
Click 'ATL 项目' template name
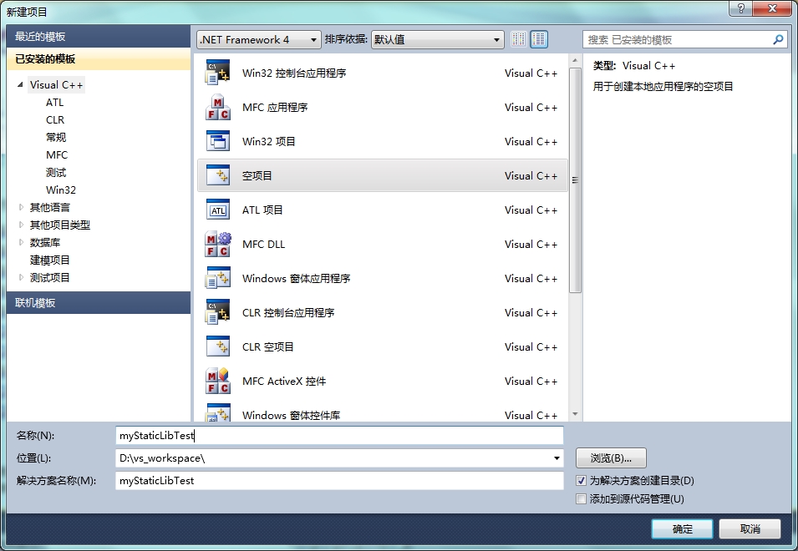[x=262, y=210]
